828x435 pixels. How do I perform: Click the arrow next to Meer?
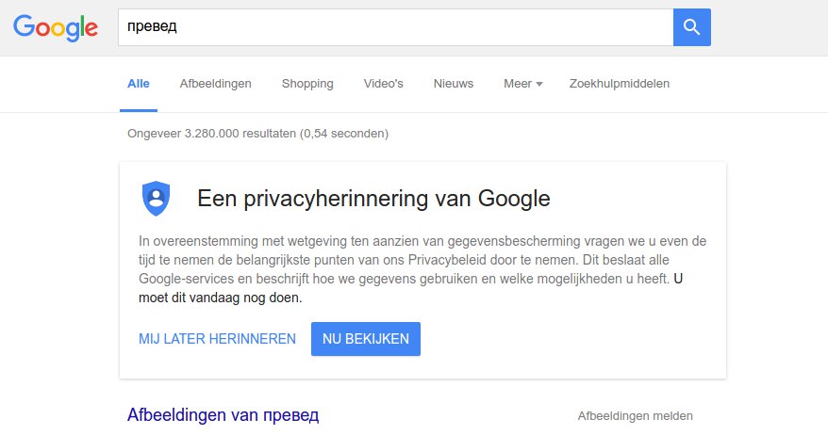(539, 84)
